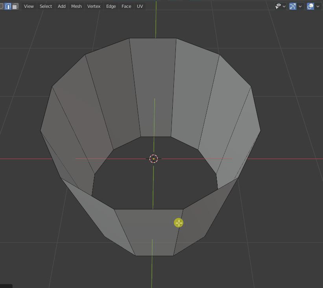The image size is (323, 288).
Task: Open the Add menu
Action: click(62, 6)
